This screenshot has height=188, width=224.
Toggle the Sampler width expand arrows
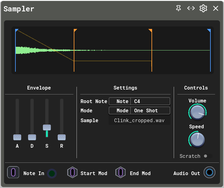(x=191, y=8)
